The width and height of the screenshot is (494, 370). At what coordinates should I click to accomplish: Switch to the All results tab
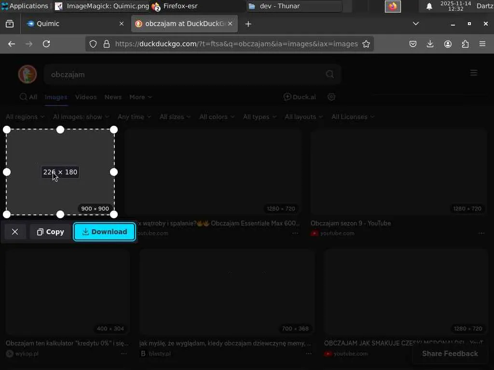pos(28,97)
